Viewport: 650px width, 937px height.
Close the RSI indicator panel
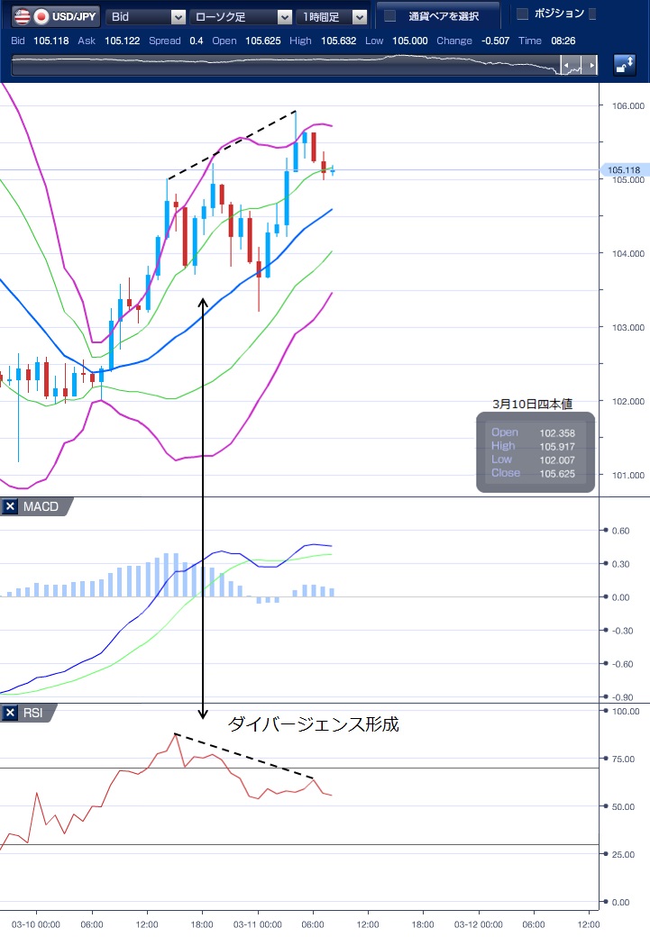[11, 714]
